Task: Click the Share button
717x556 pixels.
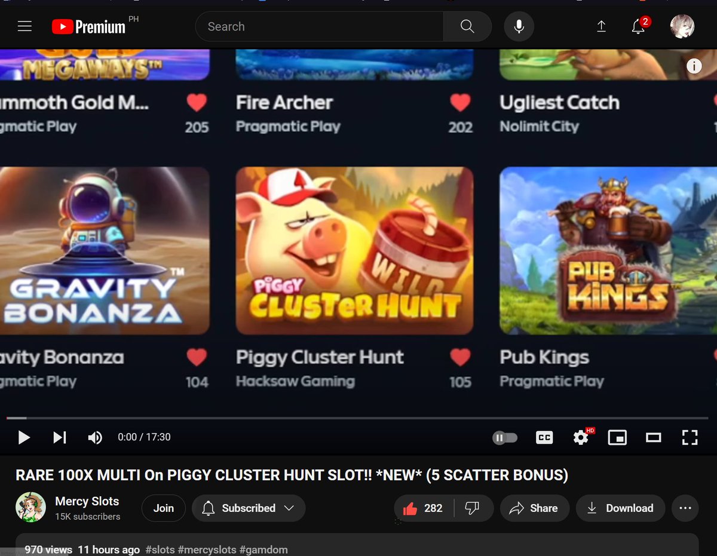Action: (x=534, y=508)
